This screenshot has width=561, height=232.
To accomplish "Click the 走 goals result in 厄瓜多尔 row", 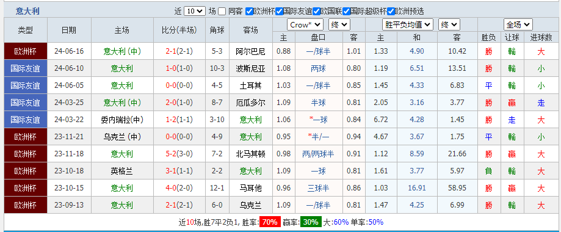I will point(541,103).
